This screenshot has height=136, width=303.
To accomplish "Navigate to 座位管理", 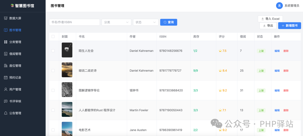I will [x=23, y=66].
